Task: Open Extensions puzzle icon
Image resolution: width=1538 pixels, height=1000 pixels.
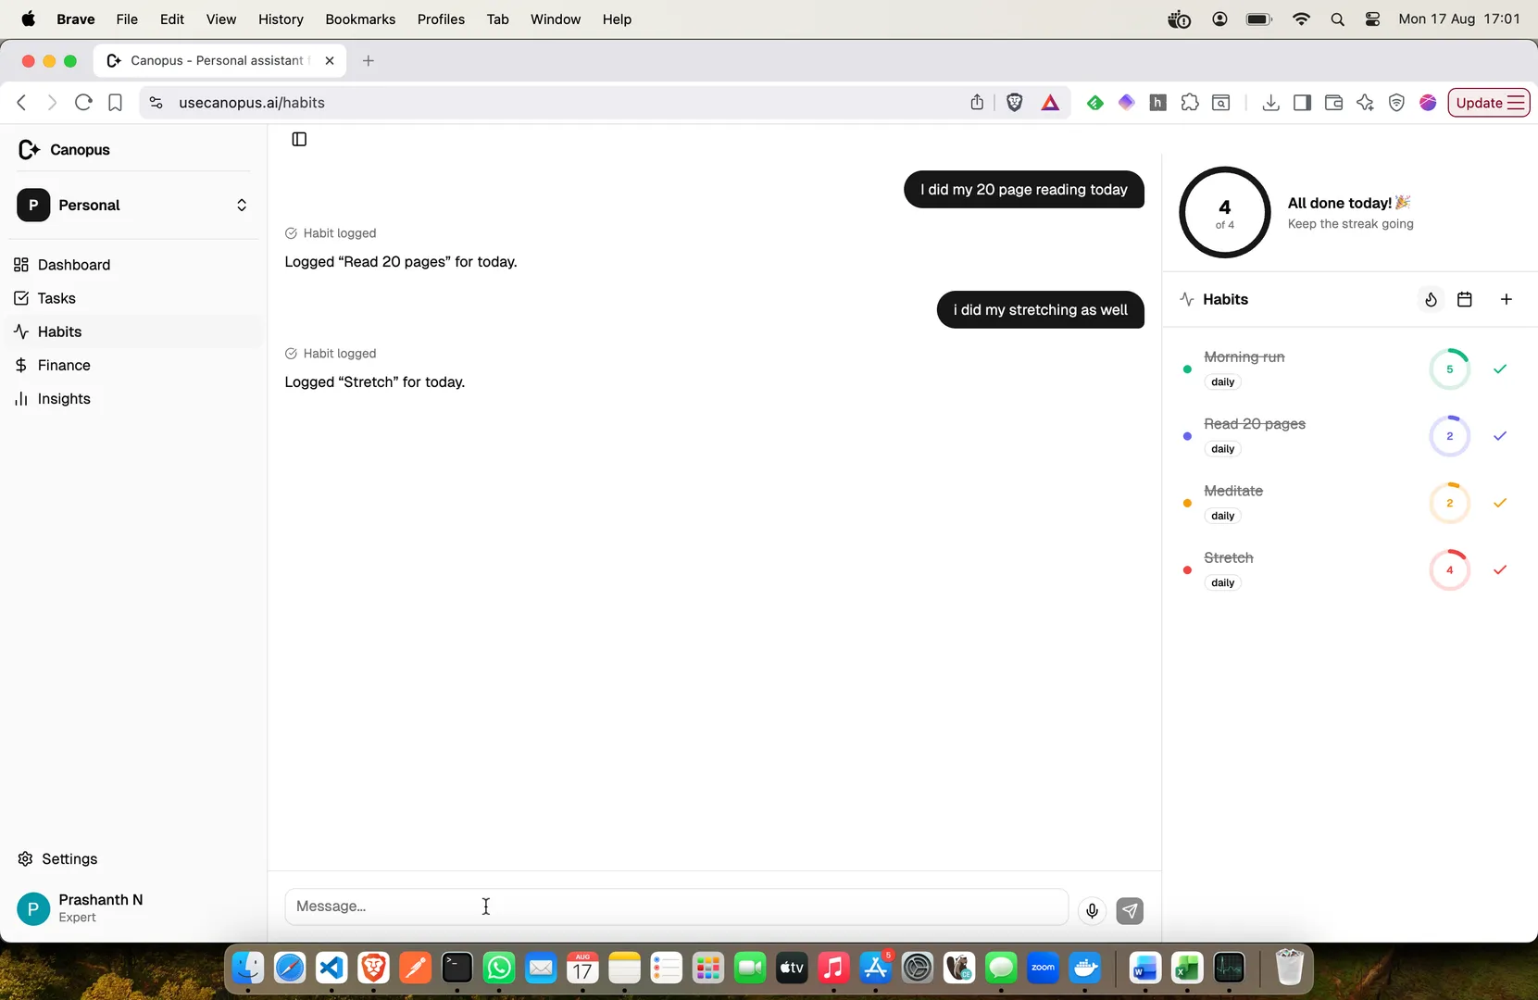Action: pos(1190,103)
